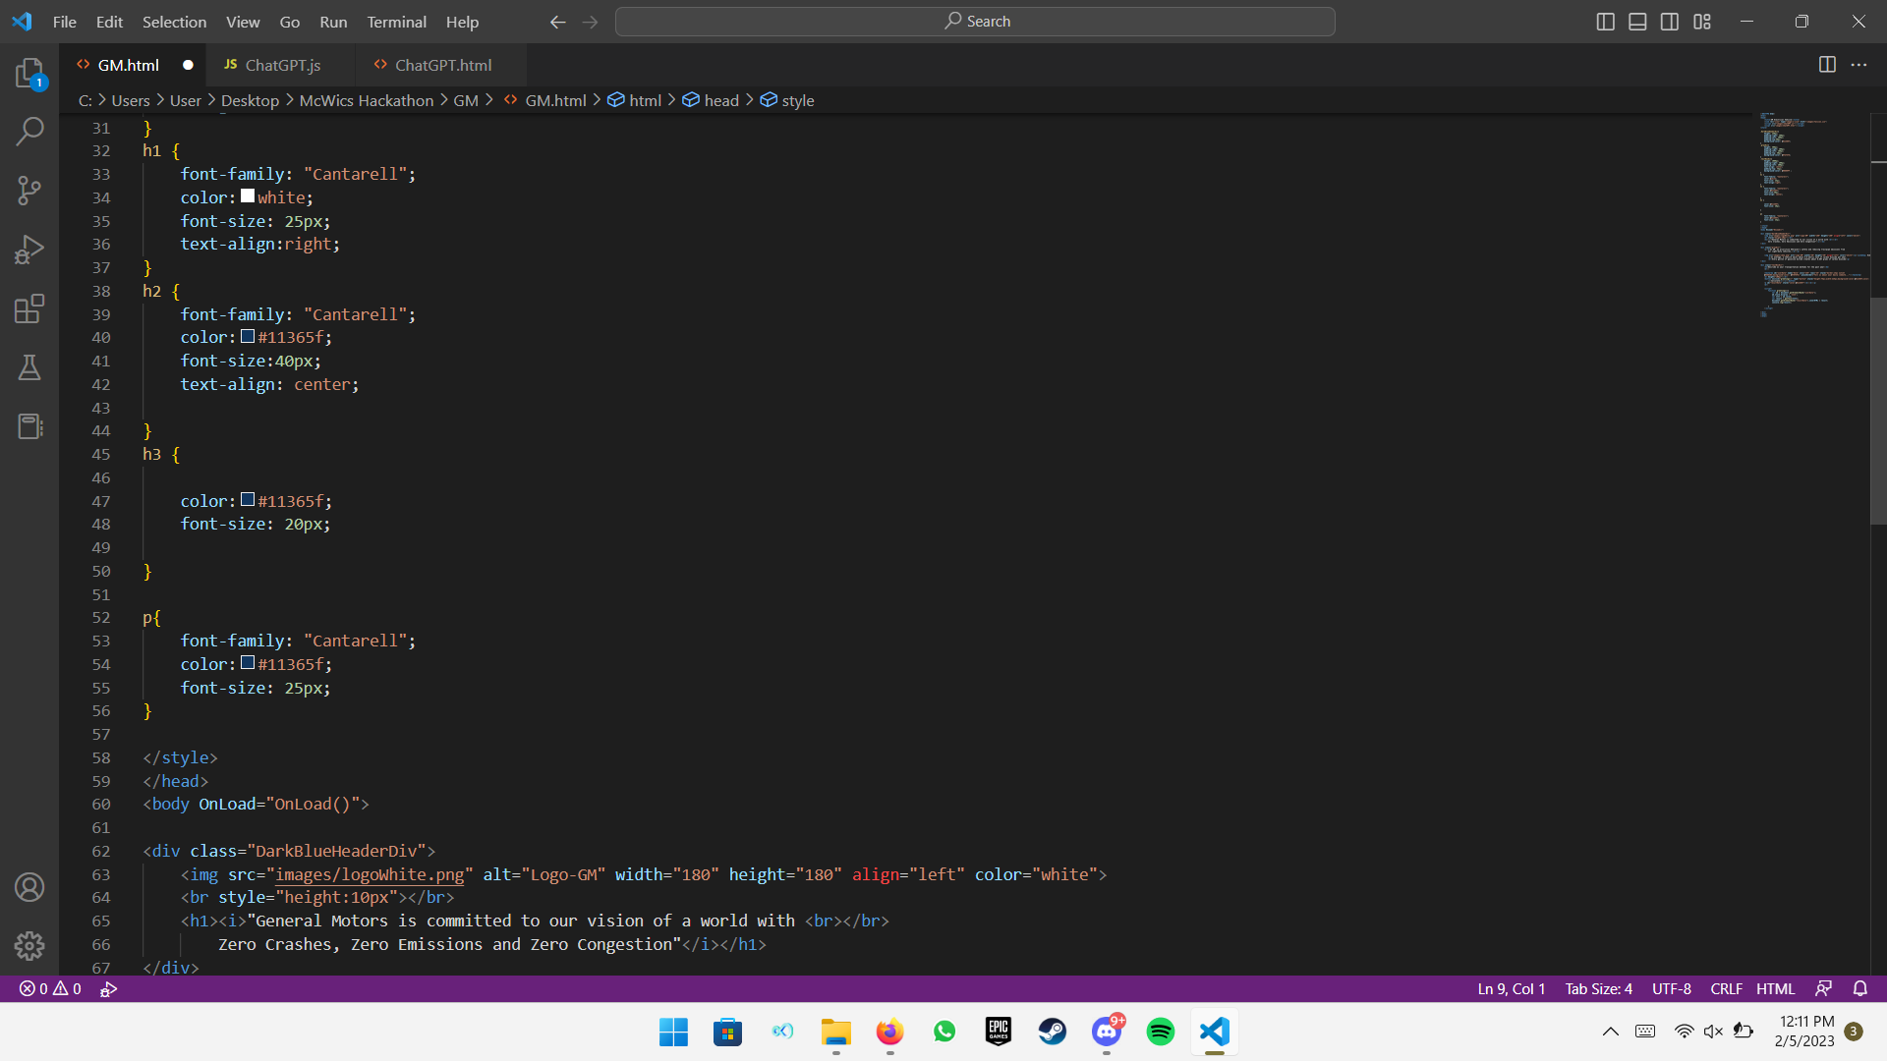The image size is (1887, 1061).
Task: Click the Tab Size: 4 indicator
Action: [x=1598, y=988]
